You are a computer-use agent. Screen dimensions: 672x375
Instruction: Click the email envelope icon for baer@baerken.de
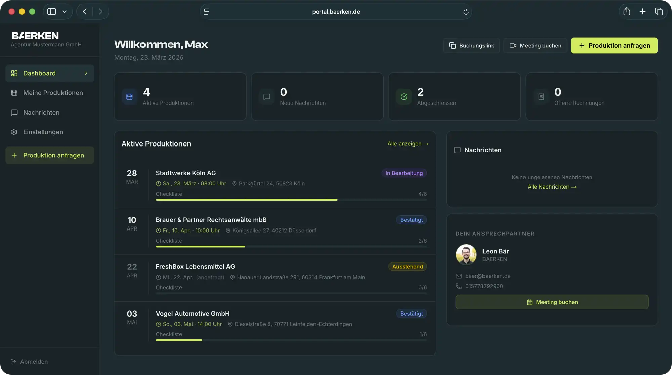(459, 276)
